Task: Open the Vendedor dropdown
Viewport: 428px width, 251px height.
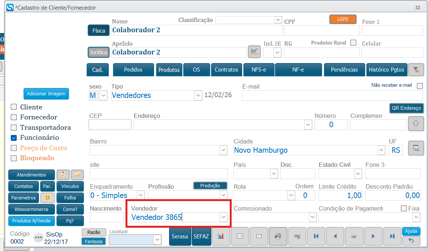Action: click(x=223, y=217)
